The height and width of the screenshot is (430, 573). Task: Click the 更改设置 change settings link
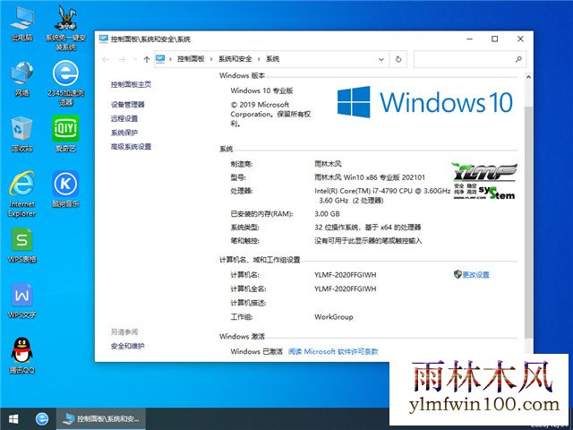[475, 275]
